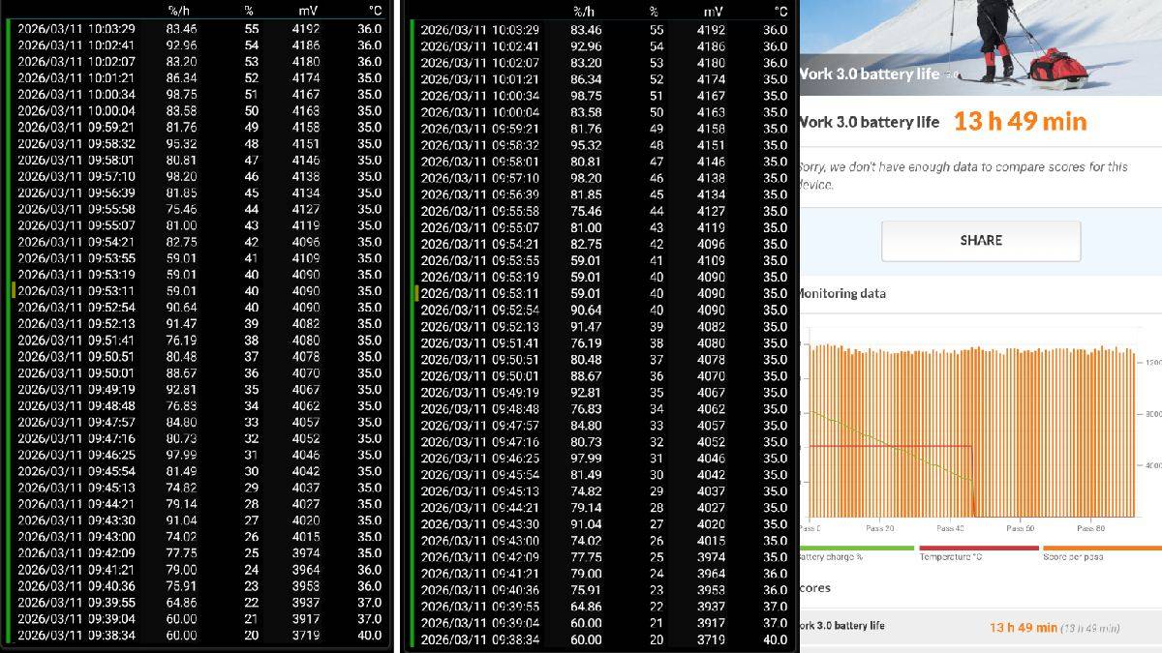
Task: Click the °C column header in left log
Action: [x=374, y=11]
